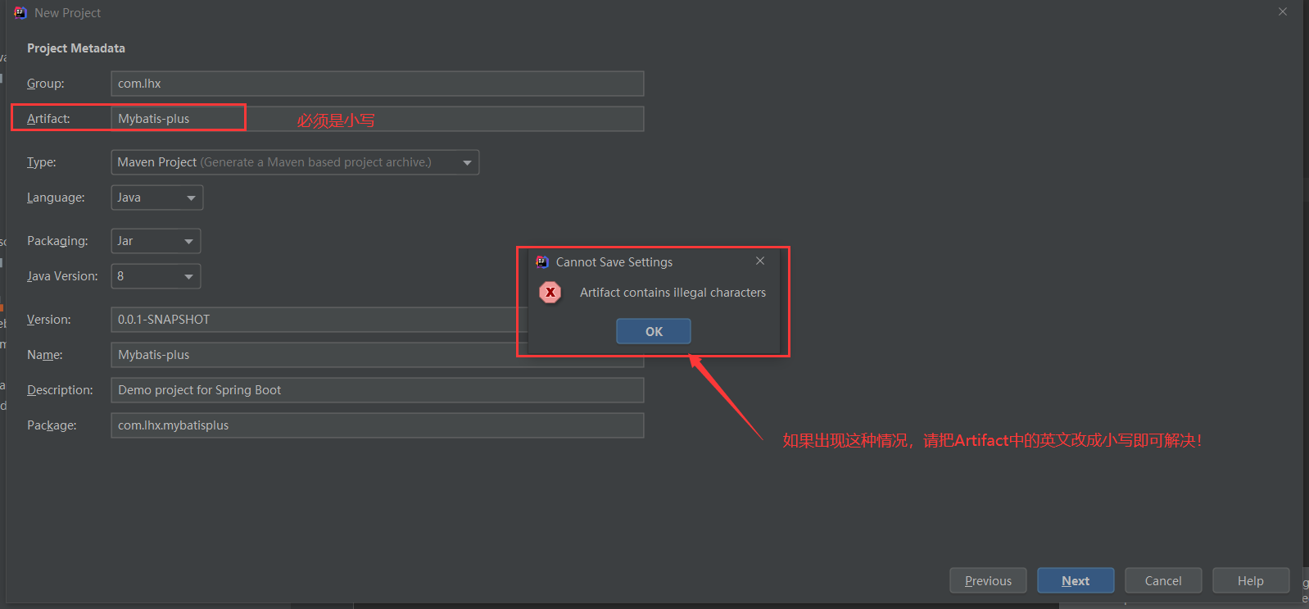This screenshot has height=609, width=1309.
Task: Open the Type dropdown showing Maven Project
Action: coord(295,162)
